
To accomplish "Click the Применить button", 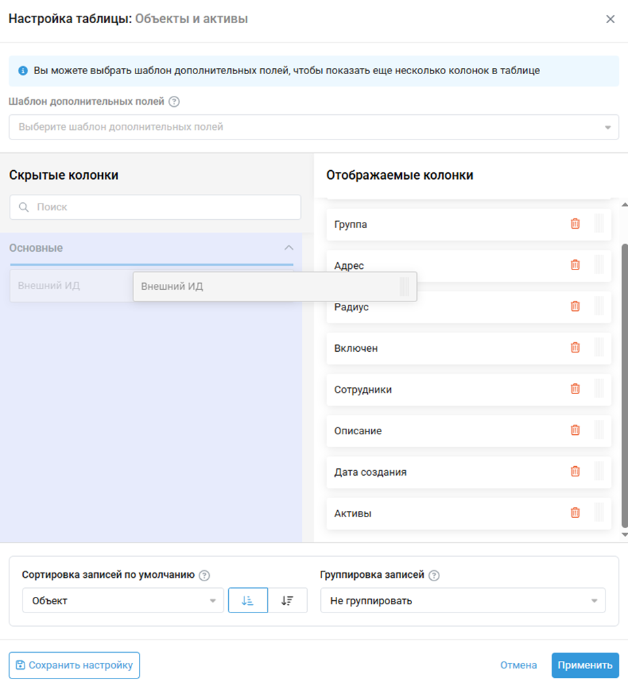I will pyautogui.click(x=585, y=666).
